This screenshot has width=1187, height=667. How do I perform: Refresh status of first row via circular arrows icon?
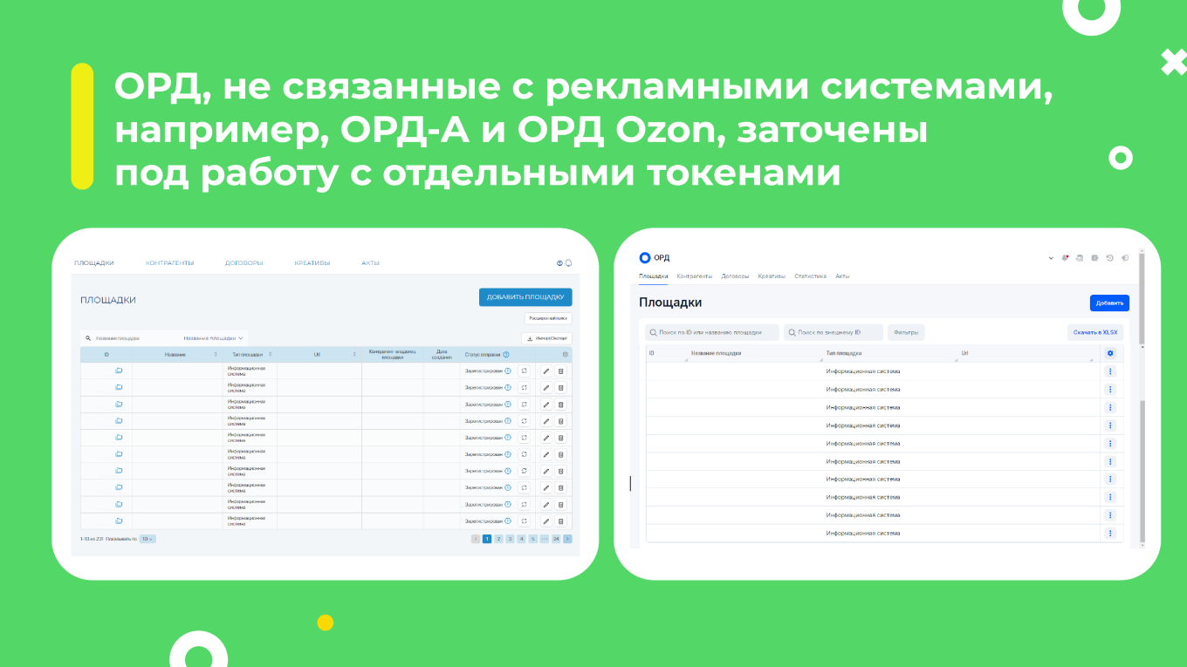click(525, 371)
